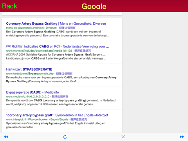Click the www.medicinfo.nl green URL text
Screen dimensions: 188x141
28,96
